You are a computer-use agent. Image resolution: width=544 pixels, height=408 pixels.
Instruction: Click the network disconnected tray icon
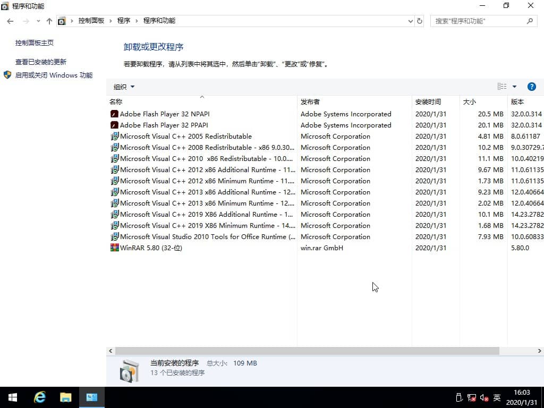(x=472, y=397)
